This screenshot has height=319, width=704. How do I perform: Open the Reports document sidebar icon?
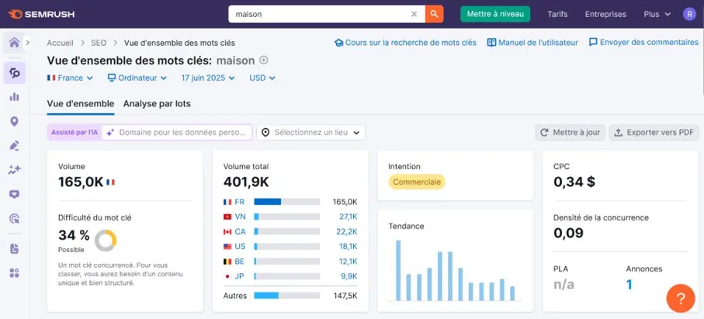click(15, 249)
